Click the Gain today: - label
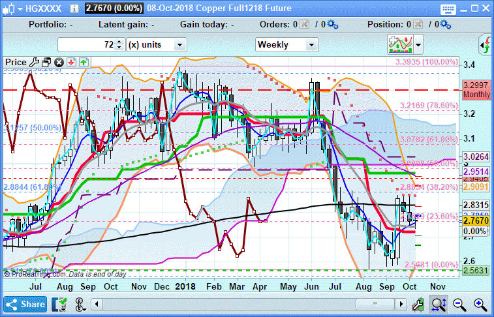The height and width of the screenshot is (317, 494). [x=207, y=25]
